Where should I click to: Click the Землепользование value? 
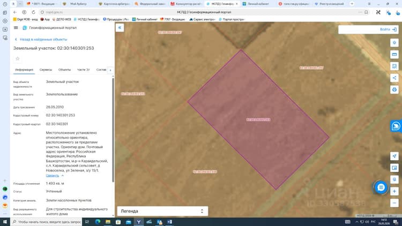[62, 94]
